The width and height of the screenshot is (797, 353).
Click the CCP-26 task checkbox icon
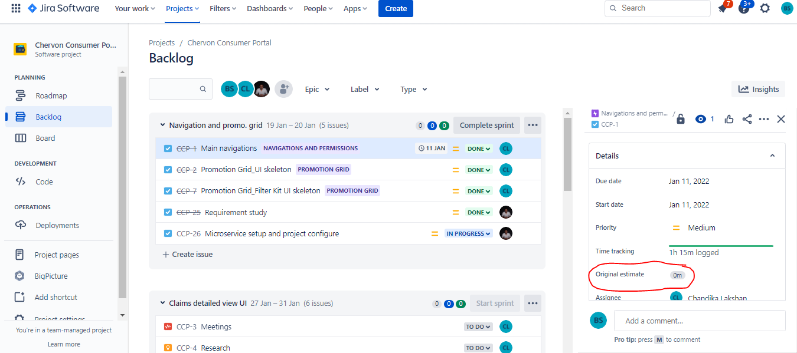(x=168, y=233)
